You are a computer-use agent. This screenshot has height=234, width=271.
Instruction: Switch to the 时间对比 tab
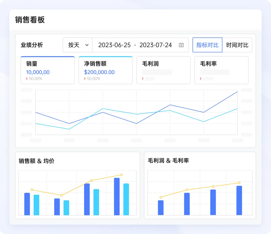tap(237, 45)
